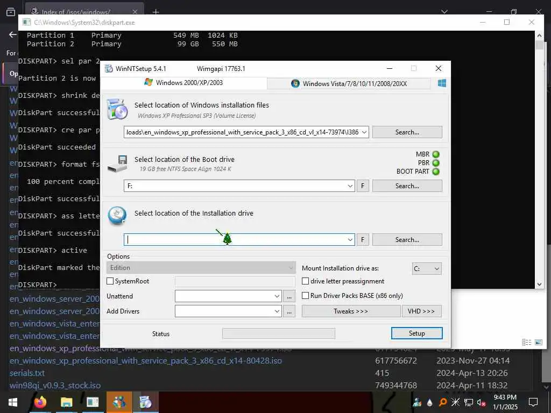The image size is (551, 413).
Task: Click the network tray icon
Action: coord(469,402)
